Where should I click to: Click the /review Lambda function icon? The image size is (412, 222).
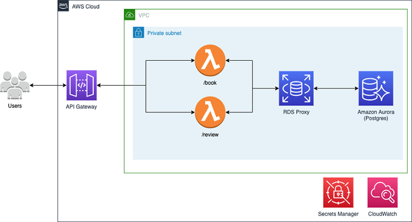pos(210,112)
